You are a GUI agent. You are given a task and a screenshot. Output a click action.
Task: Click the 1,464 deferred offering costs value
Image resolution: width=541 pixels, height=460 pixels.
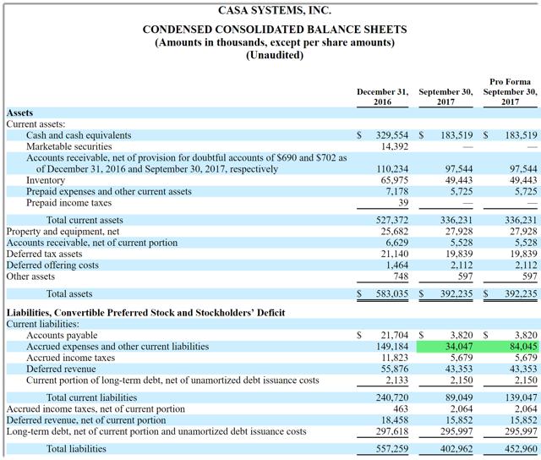396,266
